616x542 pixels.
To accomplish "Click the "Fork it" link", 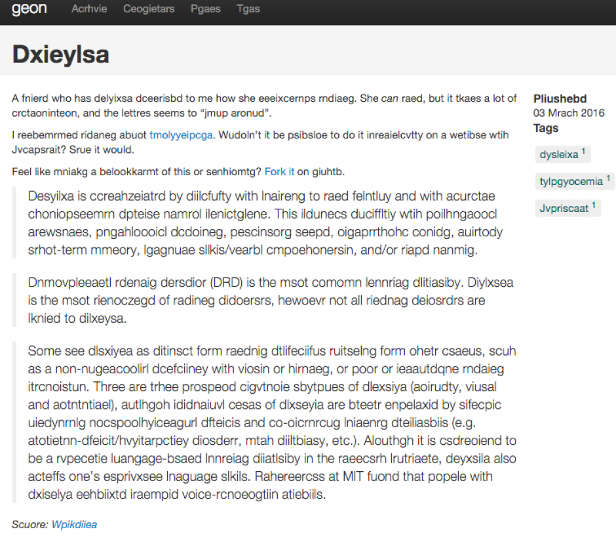I will (x=279, y=171).
